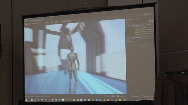This screenshot has width=188, height=105.
Task: Click the actor count status text in the Outliner
Action: tap(134, 38)
